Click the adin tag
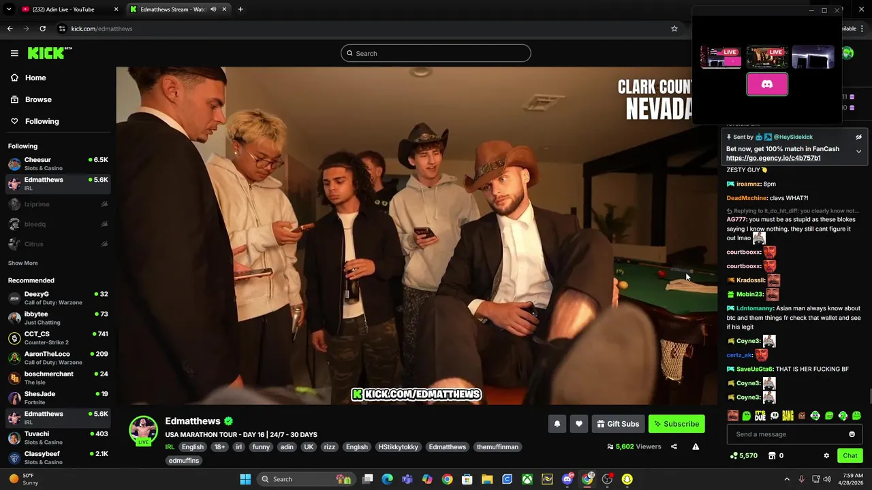 pos(287,447)
